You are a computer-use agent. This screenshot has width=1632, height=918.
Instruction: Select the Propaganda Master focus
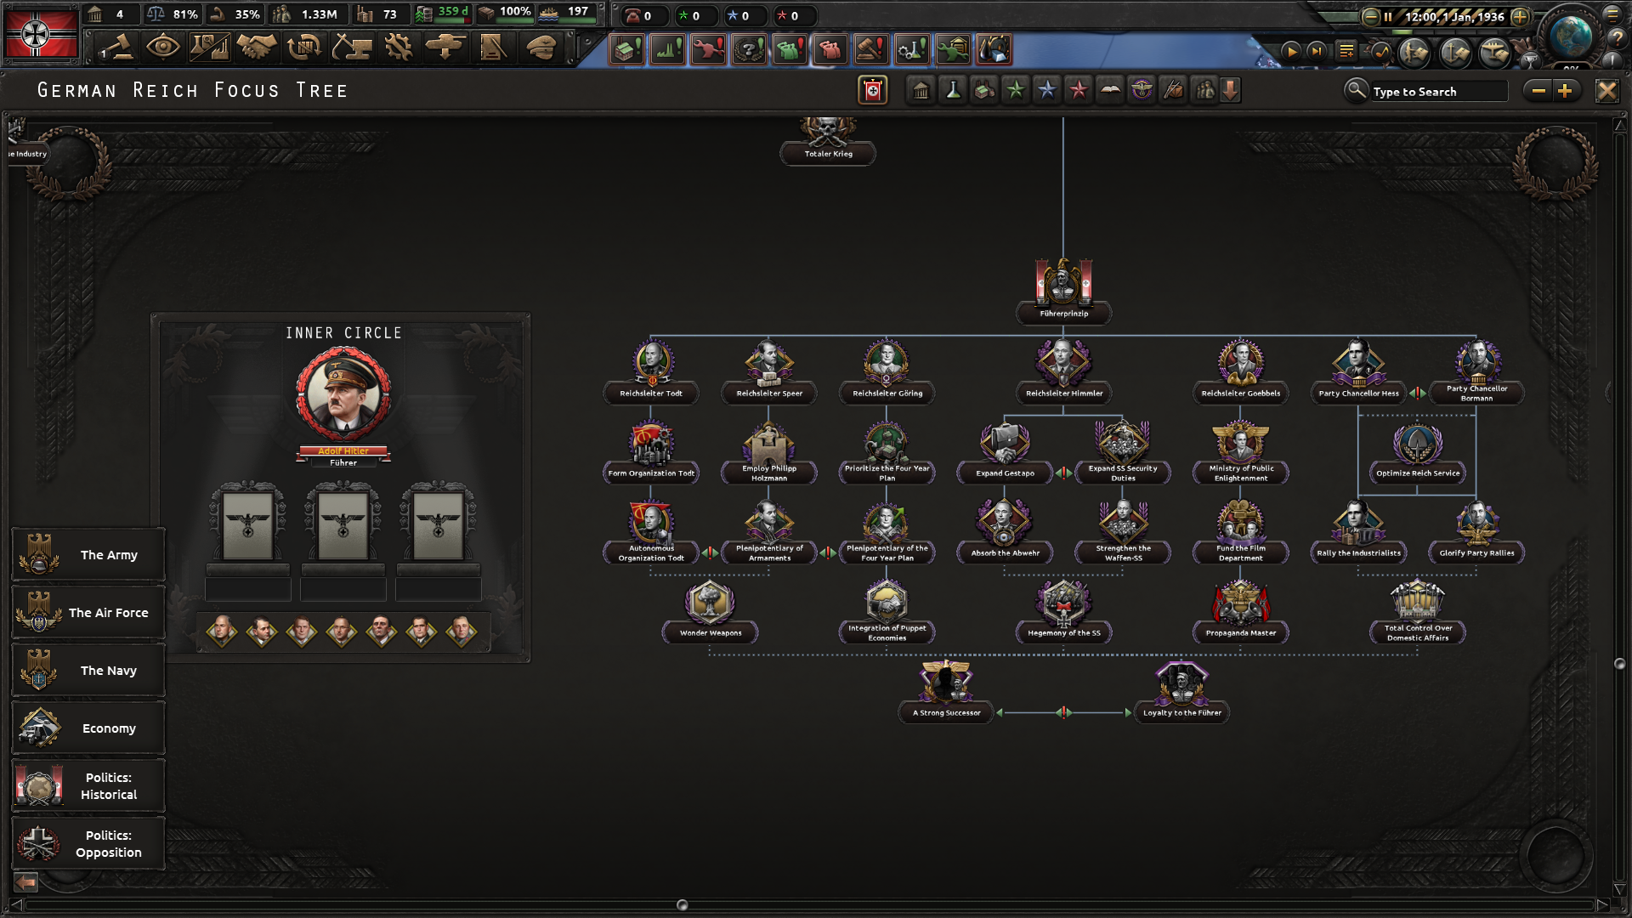coord(1240,610)
